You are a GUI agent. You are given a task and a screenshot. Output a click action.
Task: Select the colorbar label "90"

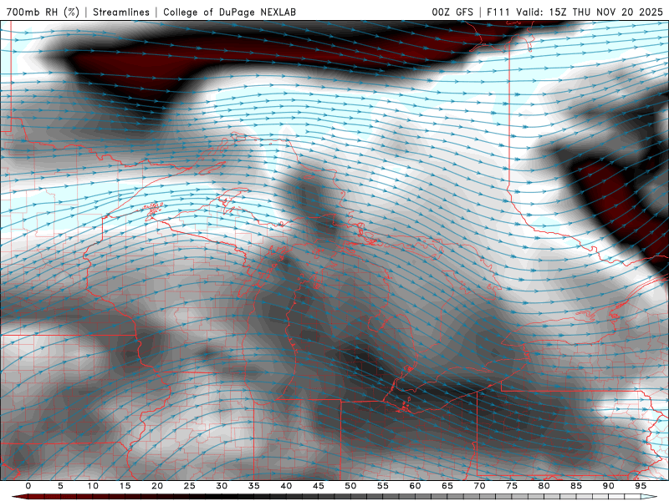click(608, 486)
